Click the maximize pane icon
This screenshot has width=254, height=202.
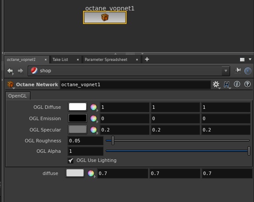(x=242, y=60)
